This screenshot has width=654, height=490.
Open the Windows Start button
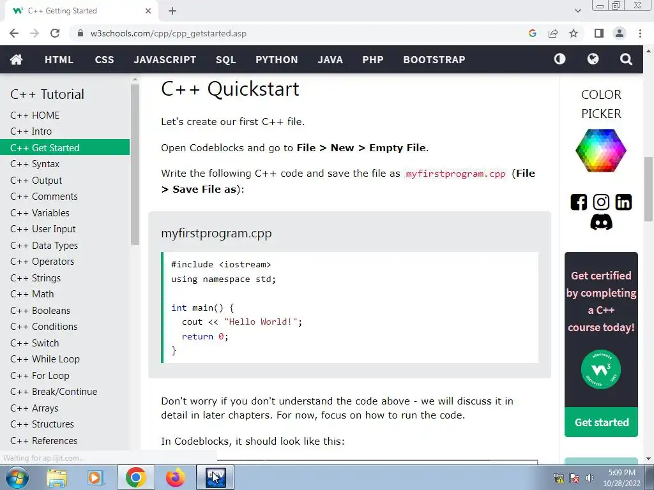click(x=17, y=477)
